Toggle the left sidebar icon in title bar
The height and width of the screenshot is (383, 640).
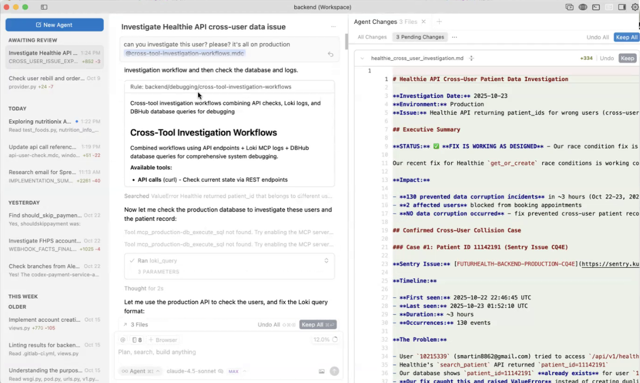44,7
